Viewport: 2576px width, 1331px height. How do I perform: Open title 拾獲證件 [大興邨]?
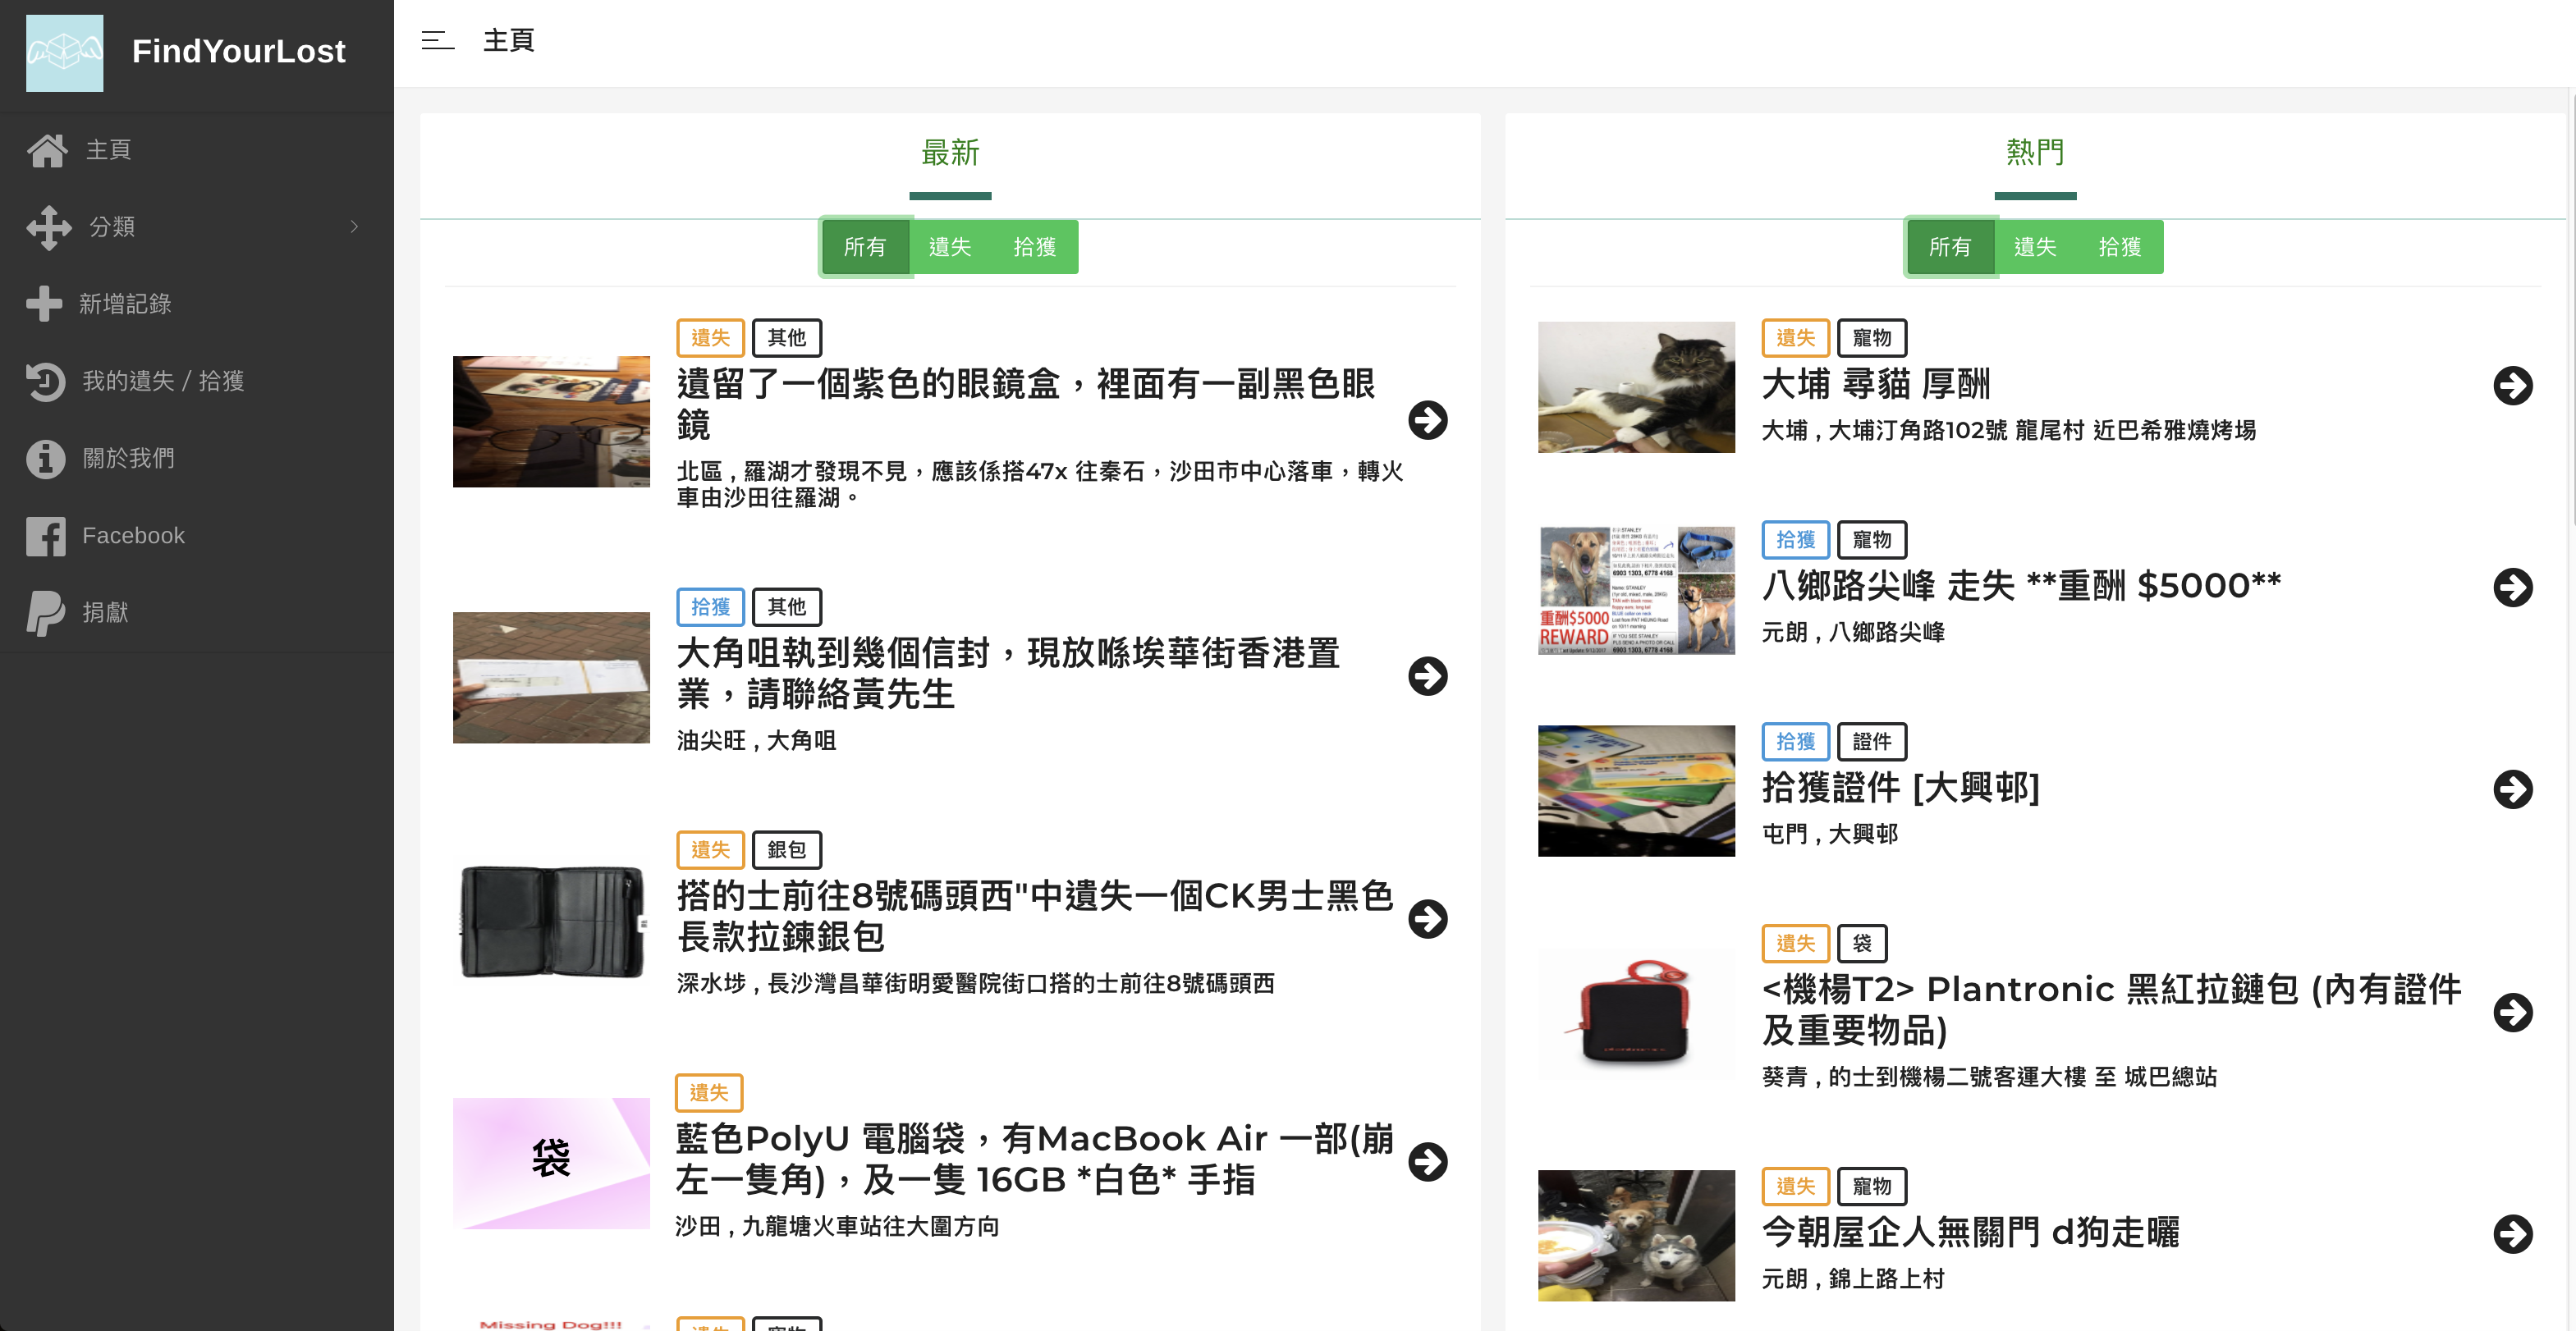(x=1900, y=789)
